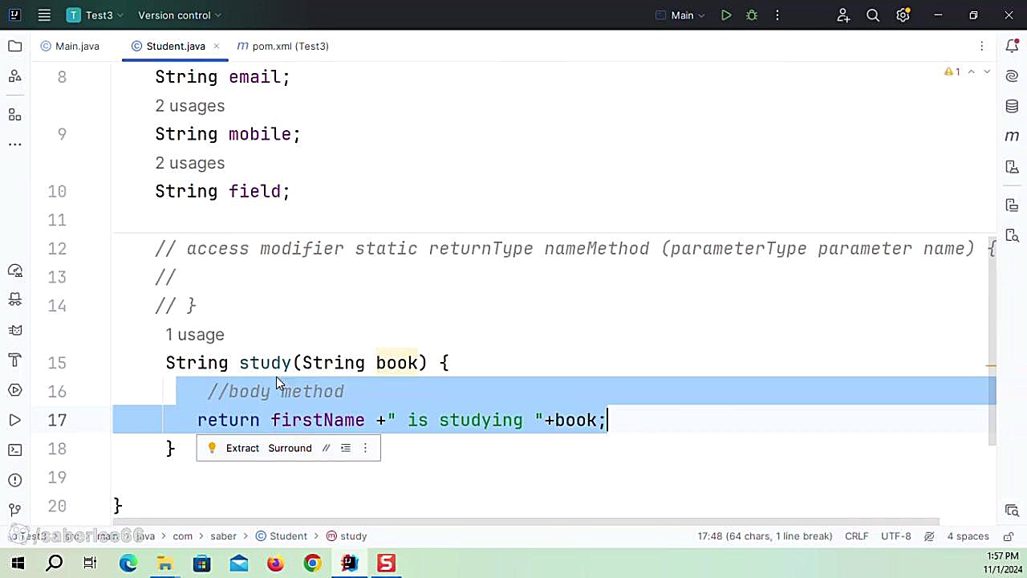Change line separator CRLF in status bar

(x=856, y=536)
